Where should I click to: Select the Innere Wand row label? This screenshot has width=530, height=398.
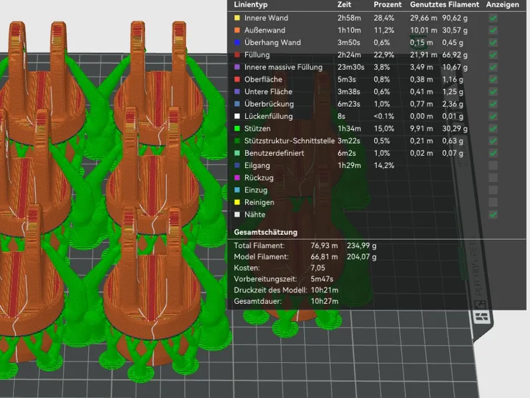[266, 18]
